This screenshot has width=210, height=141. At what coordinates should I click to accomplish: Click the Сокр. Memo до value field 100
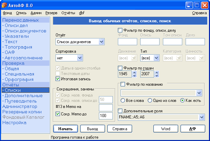coord(106,116)
